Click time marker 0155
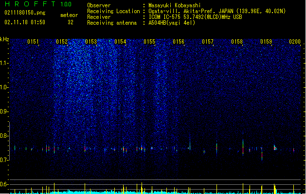 click(x=149, y=42)
